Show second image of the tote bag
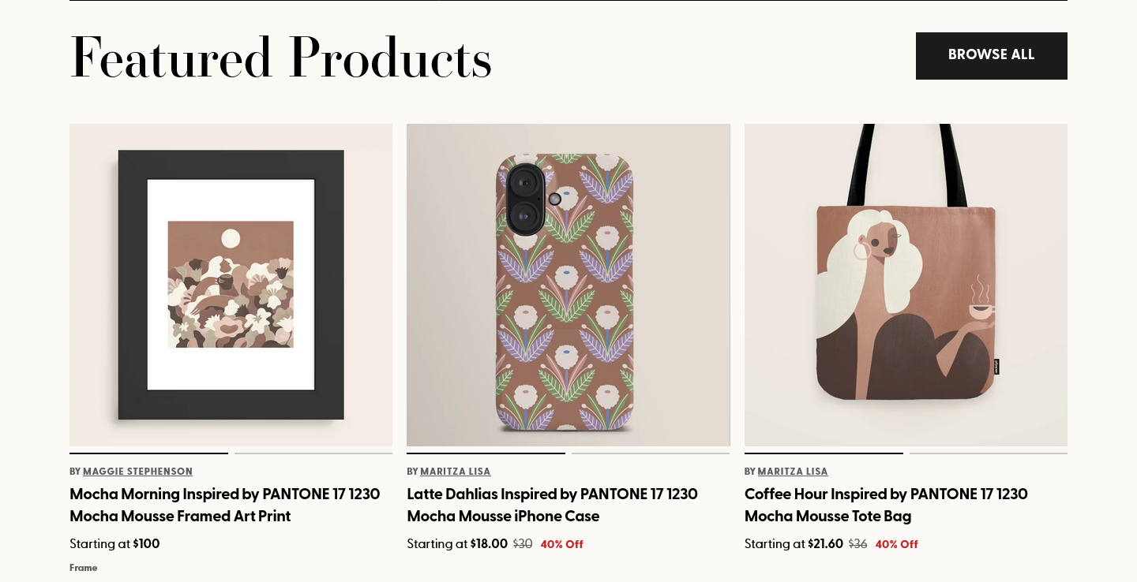The image size is (1137, 582). tap(989, 453)
